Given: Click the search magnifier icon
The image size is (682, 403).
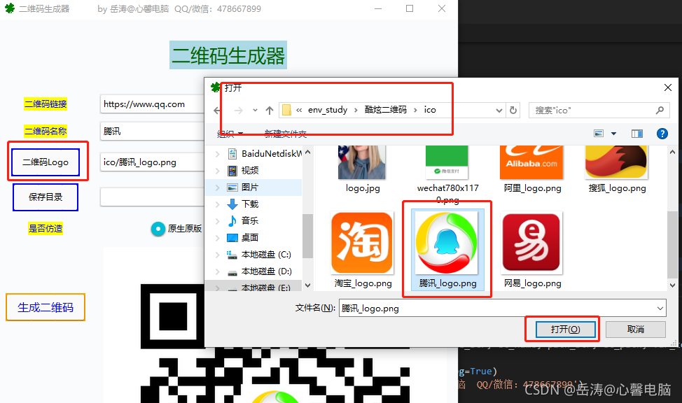Looking at the screenshot, I should tap(660, 111).
